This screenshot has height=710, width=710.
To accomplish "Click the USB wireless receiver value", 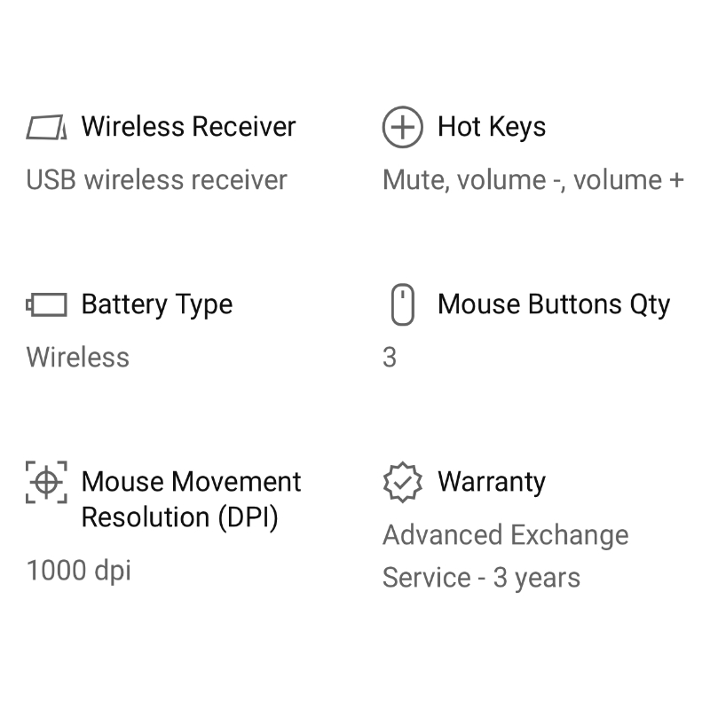I will (x=157, y=180).
